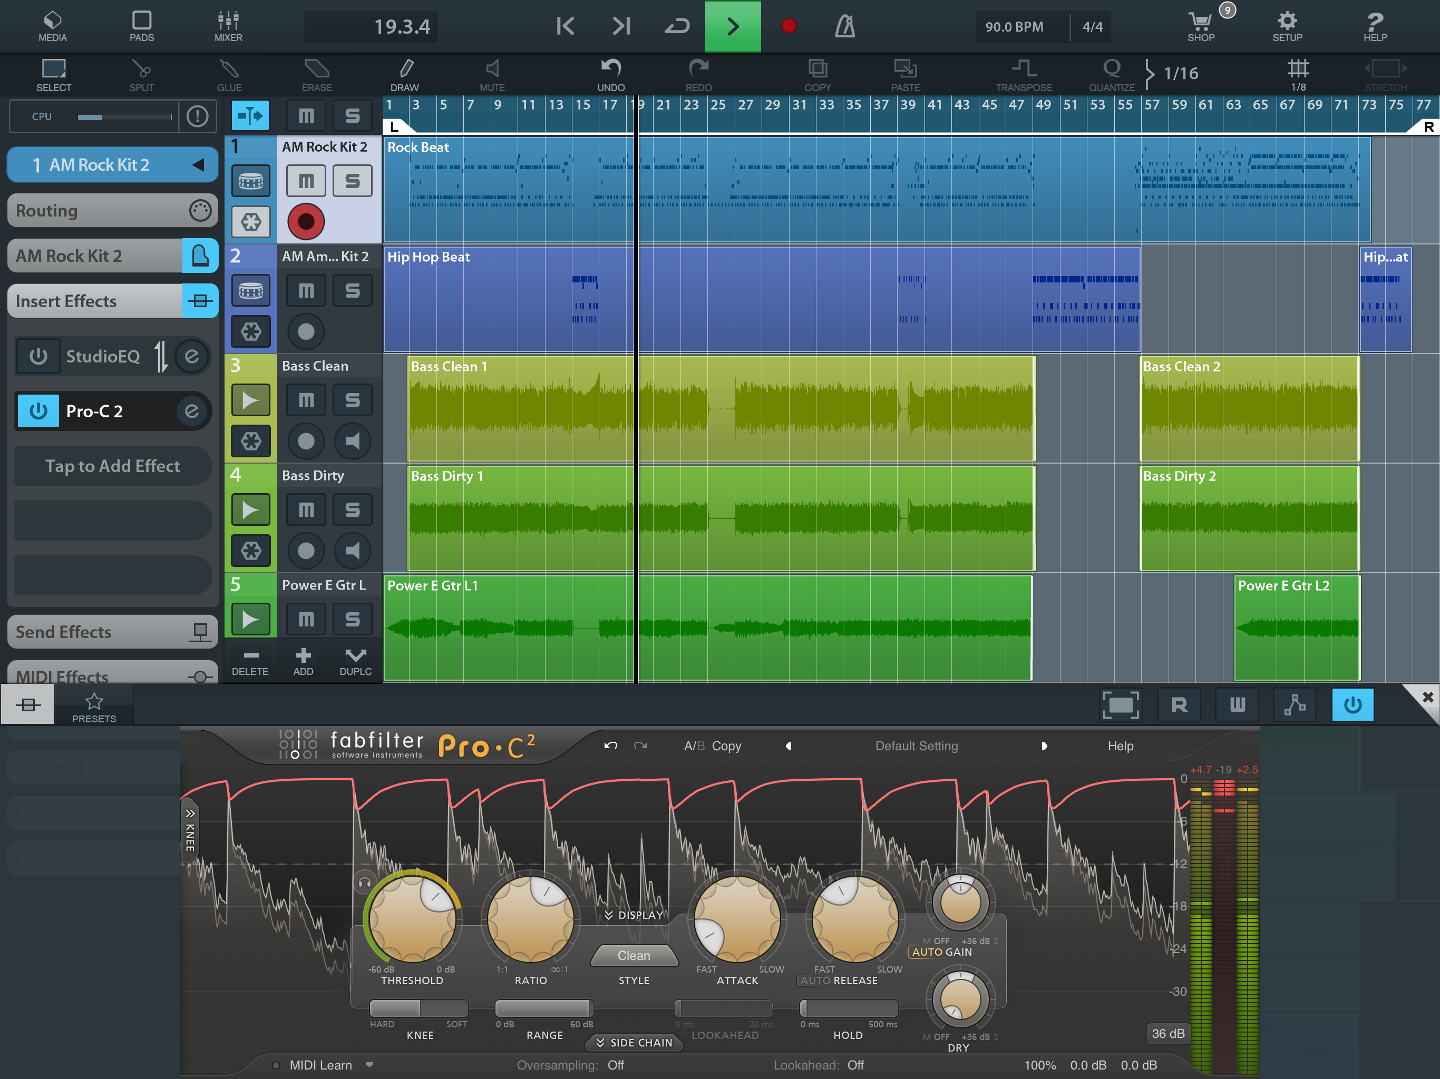
Task: Toggle Pro-C 2 effect power button
Action: click(38, 411)
